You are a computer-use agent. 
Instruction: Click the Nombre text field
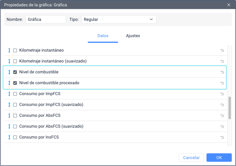45,19
